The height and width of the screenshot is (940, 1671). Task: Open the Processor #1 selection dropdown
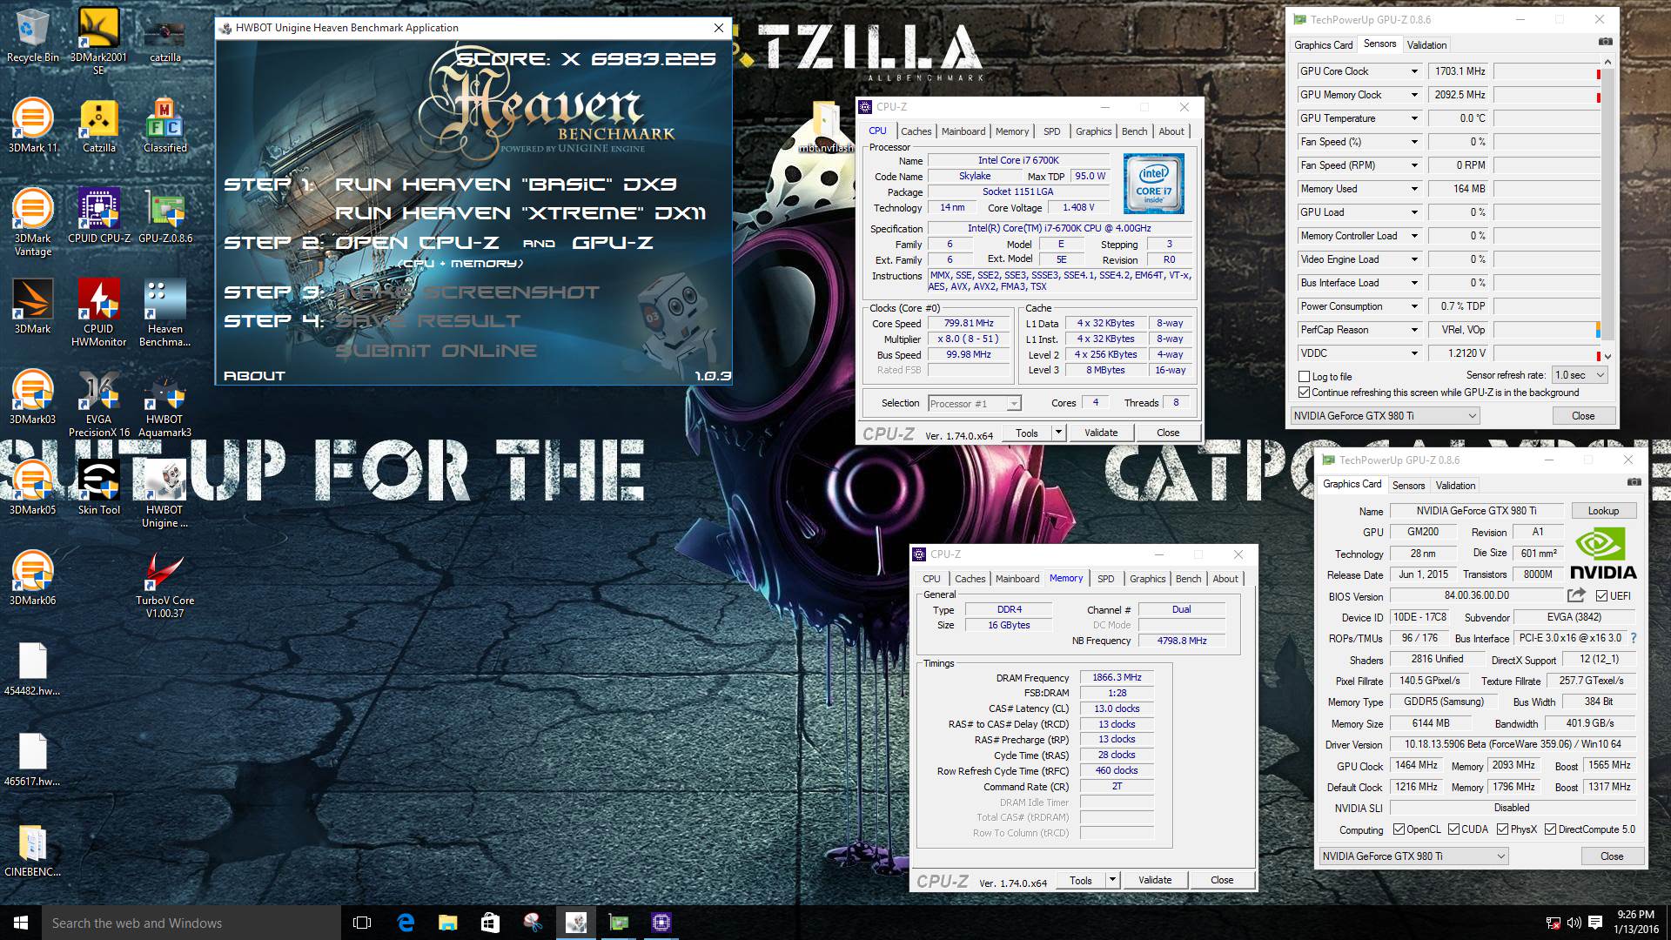coord(974,404)
